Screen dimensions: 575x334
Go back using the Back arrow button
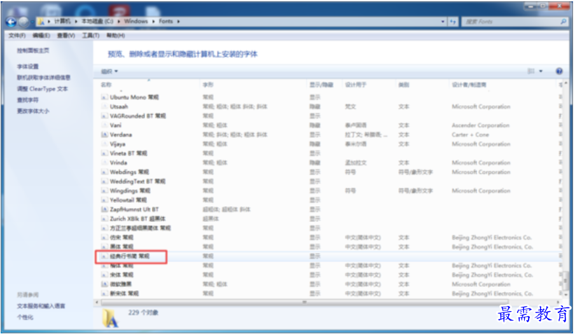[11, 22]
